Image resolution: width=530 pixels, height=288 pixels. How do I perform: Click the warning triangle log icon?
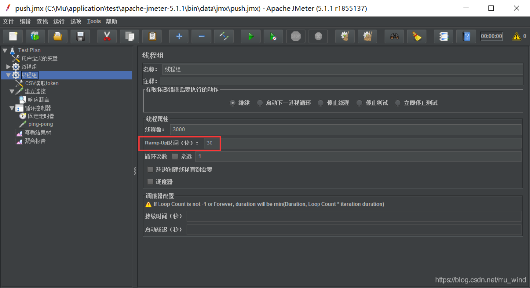click(516, 36)
